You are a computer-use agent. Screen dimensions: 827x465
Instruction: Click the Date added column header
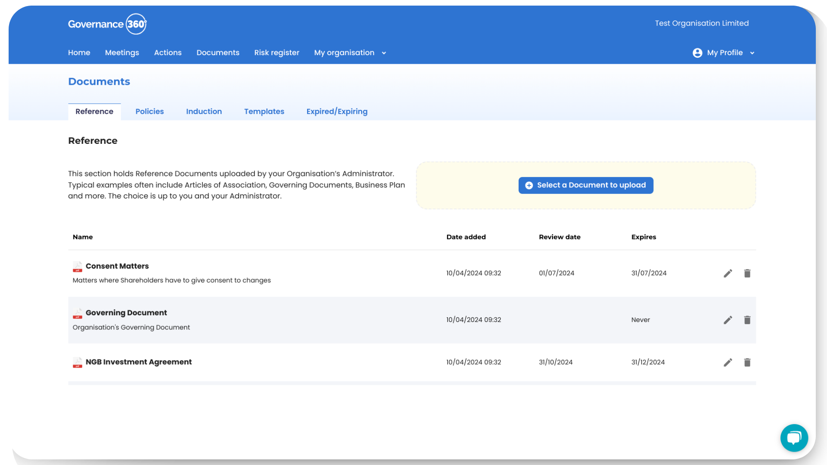coord(466,237)
